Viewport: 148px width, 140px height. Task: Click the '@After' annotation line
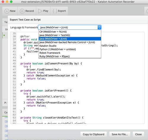pyautogui.click(x=25, y=36)
